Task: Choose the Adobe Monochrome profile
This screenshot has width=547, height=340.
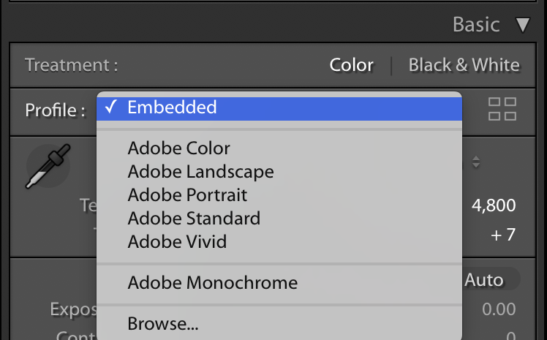Action: point(212,282)
